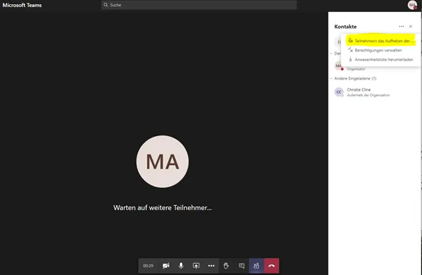The width and height of the screenshot is (422, 275).
Task: Select 'Teilnehmern das Aufheben der...' menu entry
Action: pos(381,41)
